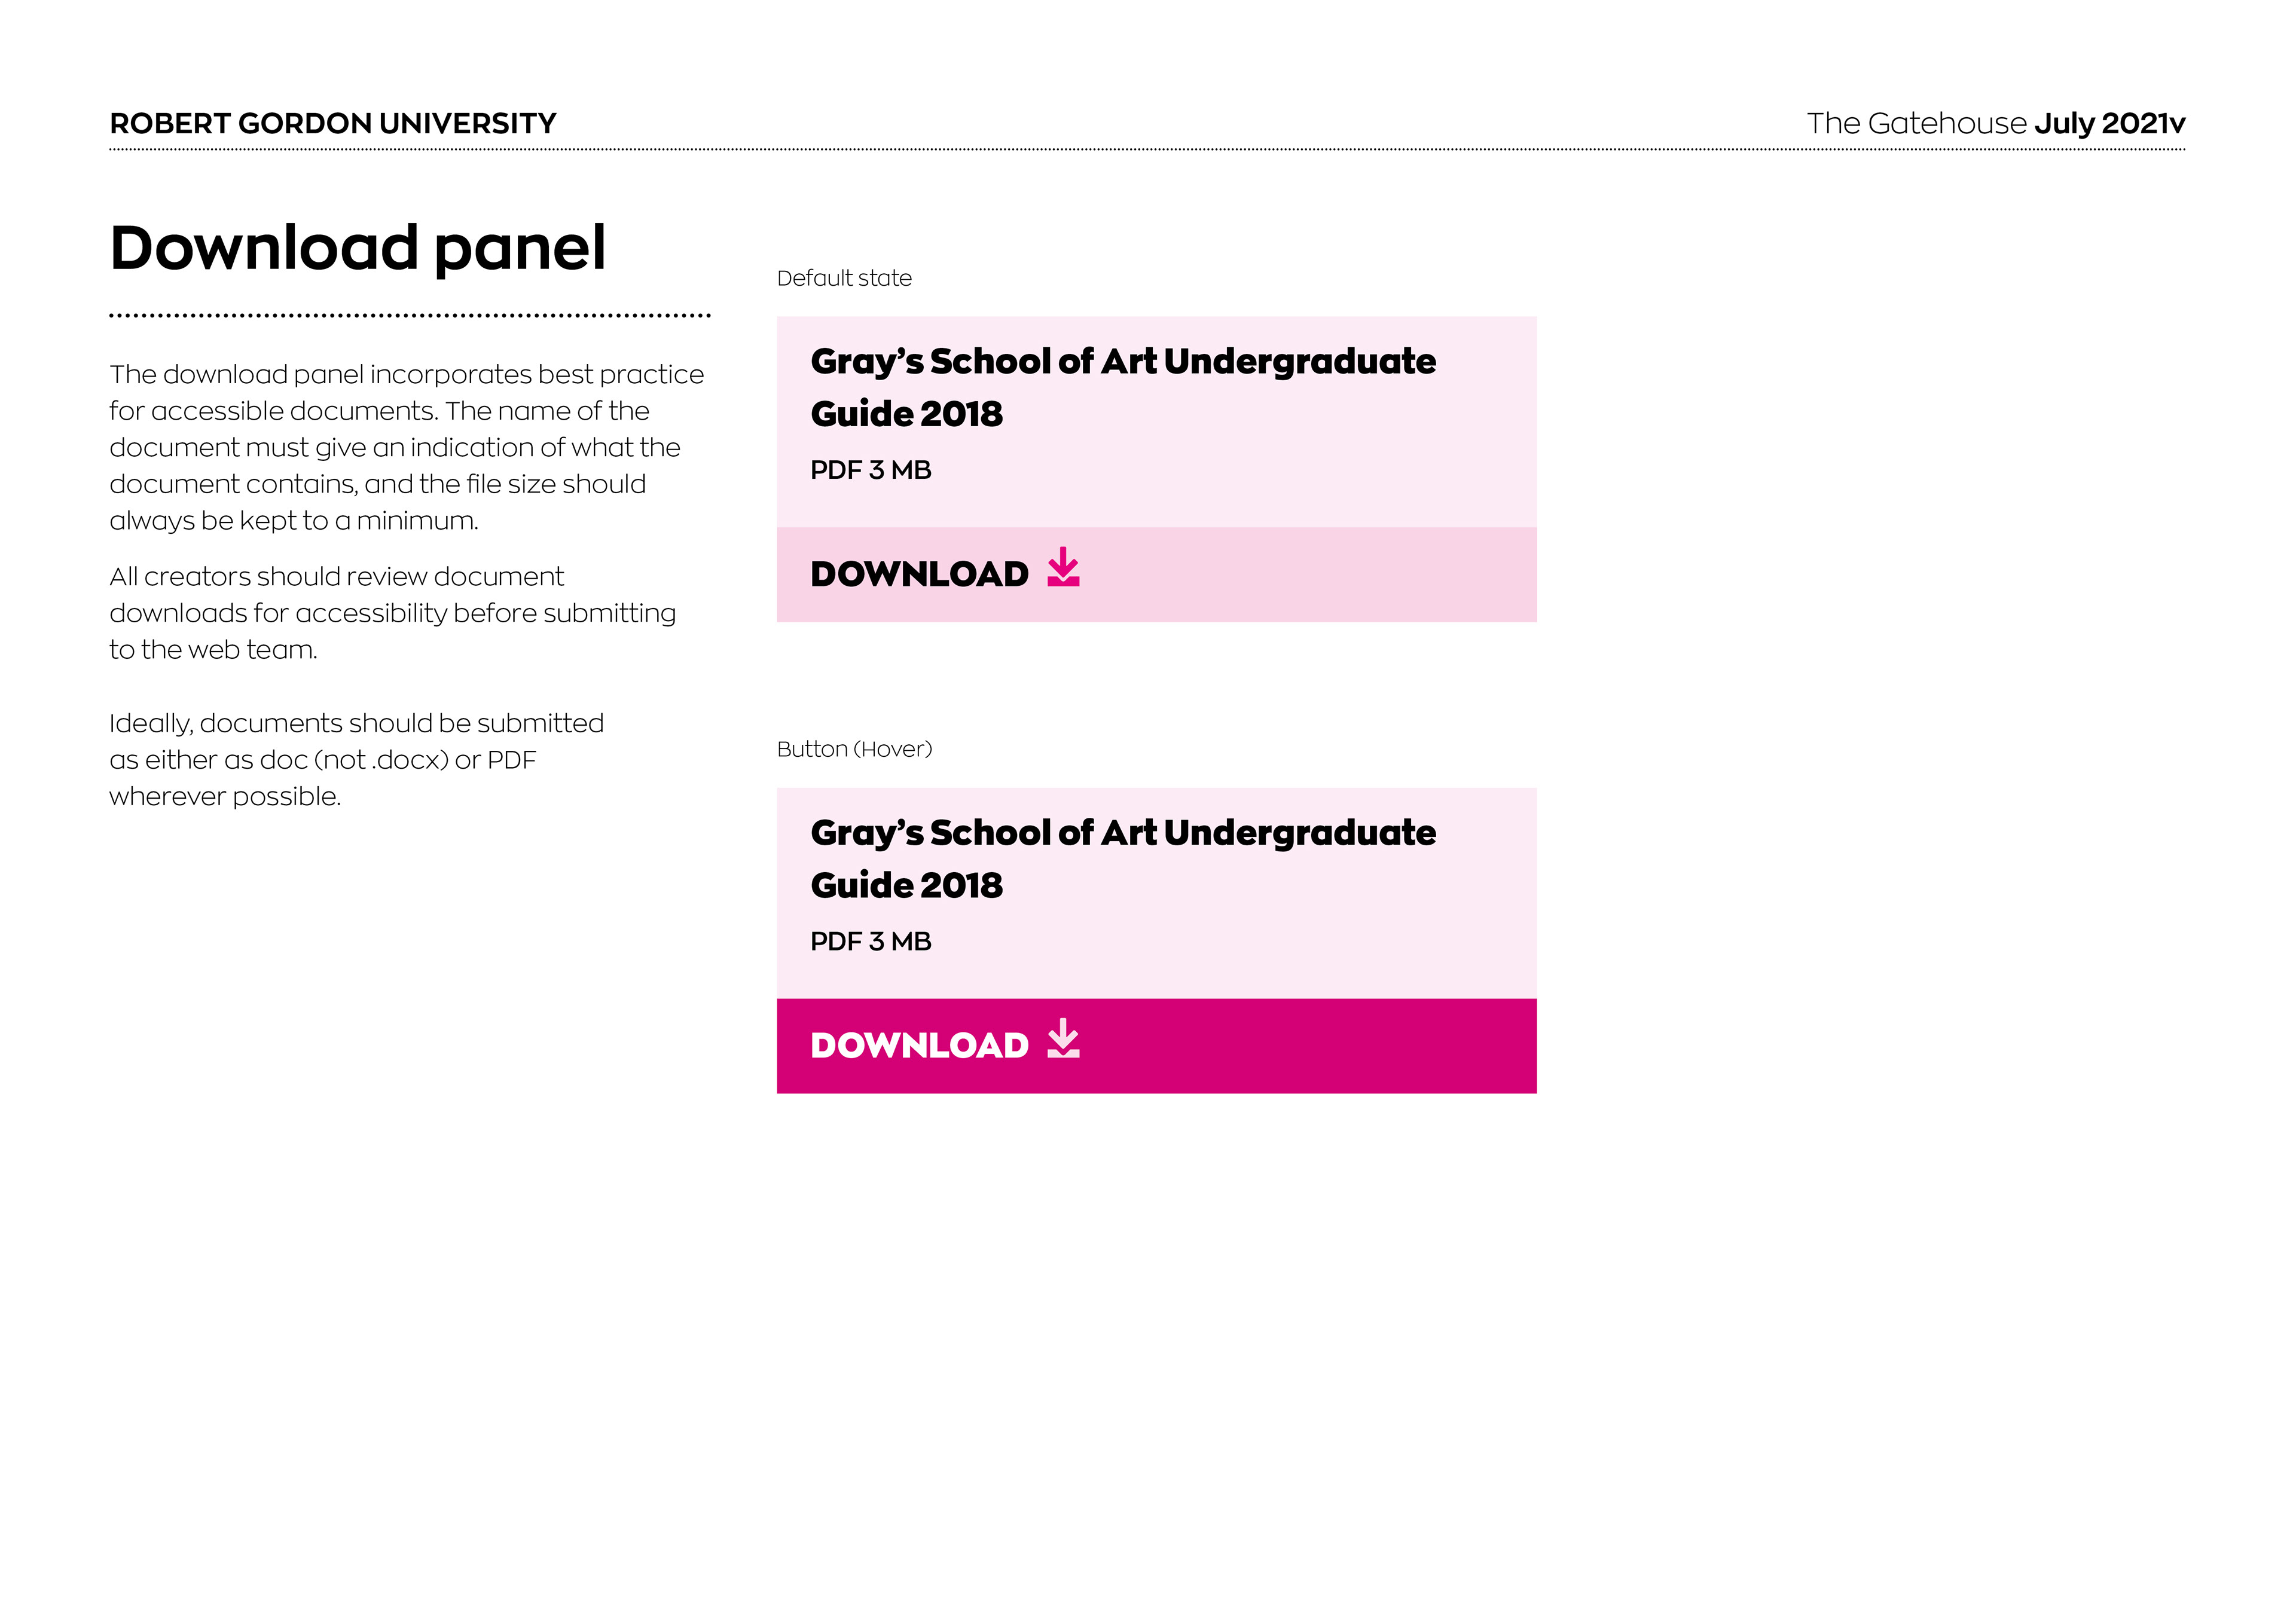The width and height of the screenshot is (2296, 1623).
Task: Click the phrase "to the web team." in body text
Action: pyautogui.click(x=213, y=650)
